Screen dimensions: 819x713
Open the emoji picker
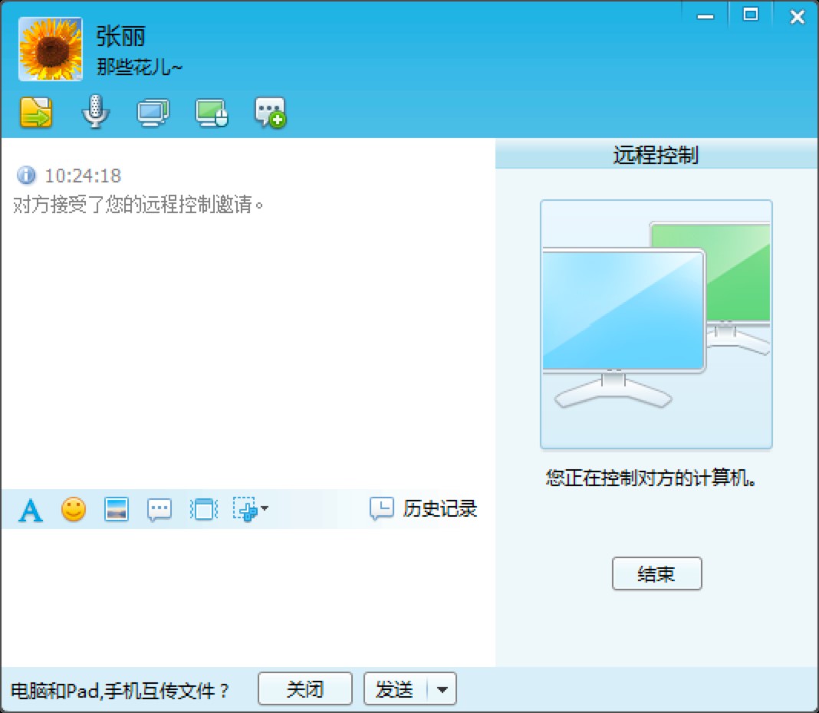pos(73,508)
